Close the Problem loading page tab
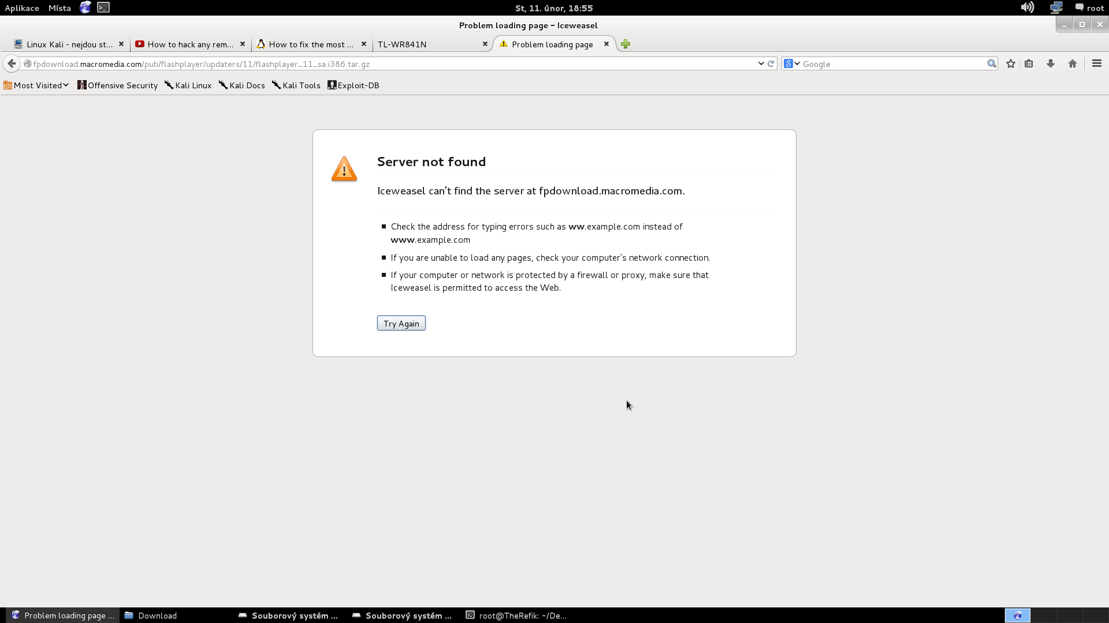 point(606,44)
